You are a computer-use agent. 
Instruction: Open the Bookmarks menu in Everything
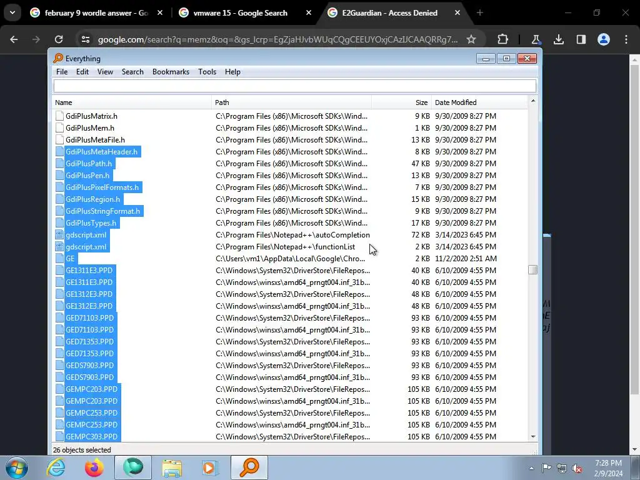coord(171,72)
